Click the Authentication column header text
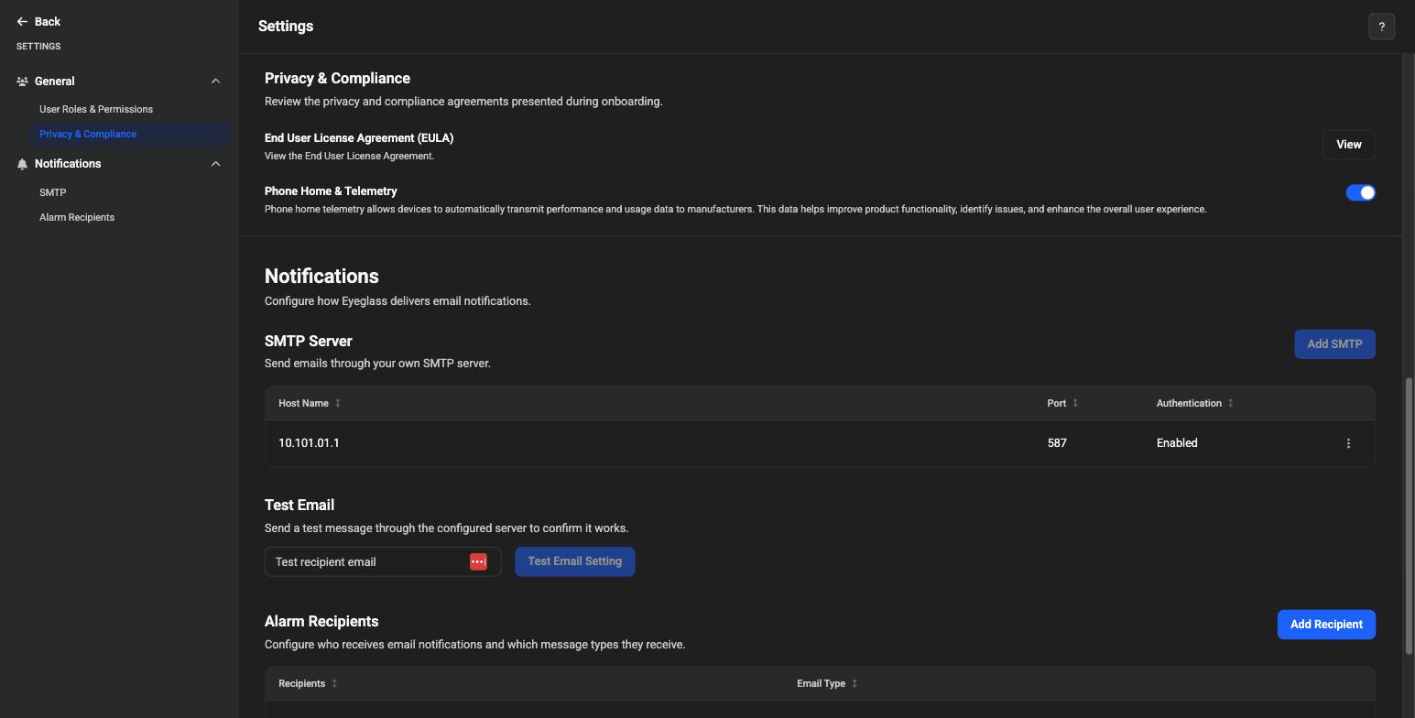1415x718 pixels. tap(1189, 403)
